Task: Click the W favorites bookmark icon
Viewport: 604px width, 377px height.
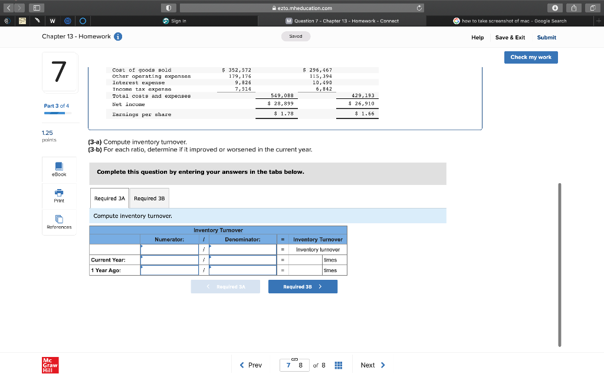Action: tap(52, 21)
